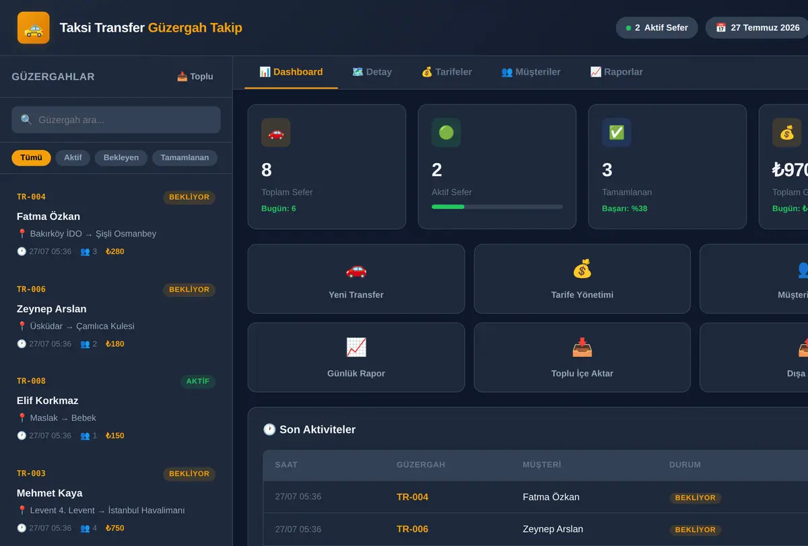Click the DURUM column header
This screenshot has width=808, height=546.
pyautogui.click(x=685, y=465)
